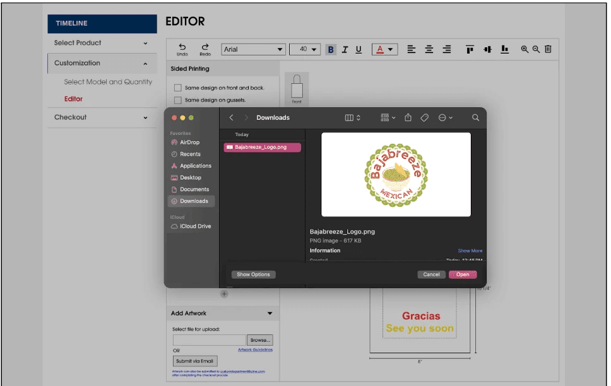Go back in the file dialog
The width and height of the screenshot is (611, 386).
(231, 117)
